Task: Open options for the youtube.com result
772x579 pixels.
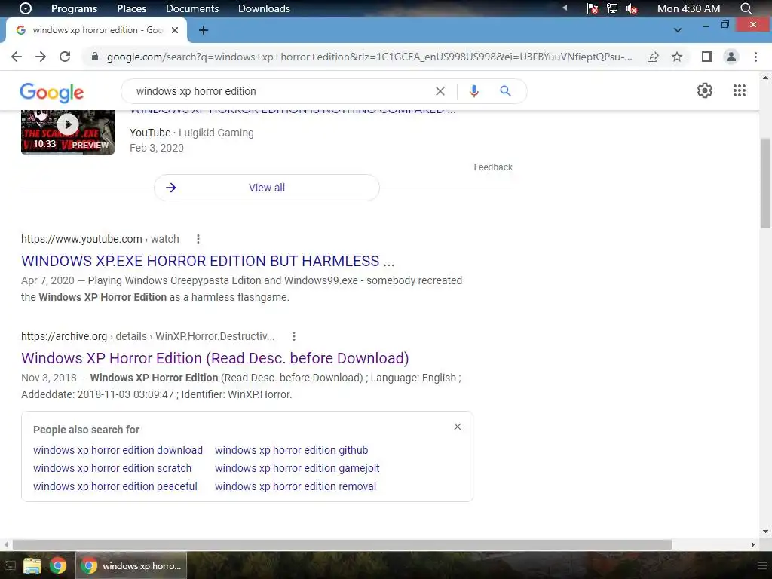Action: [198, 239]
